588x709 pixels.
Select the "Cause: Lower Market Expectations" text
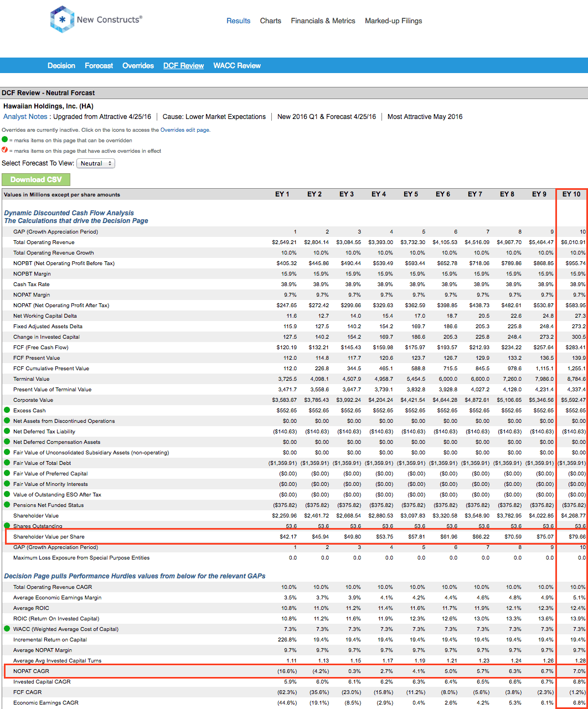tap(214, 117)
